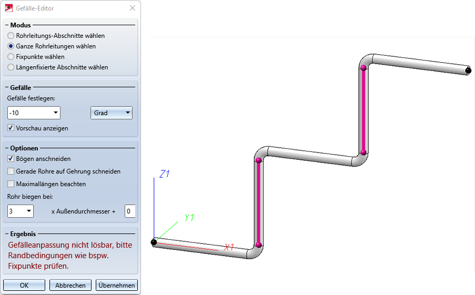Click the 'Gefälle festlegen:' label

coord(31,98)
